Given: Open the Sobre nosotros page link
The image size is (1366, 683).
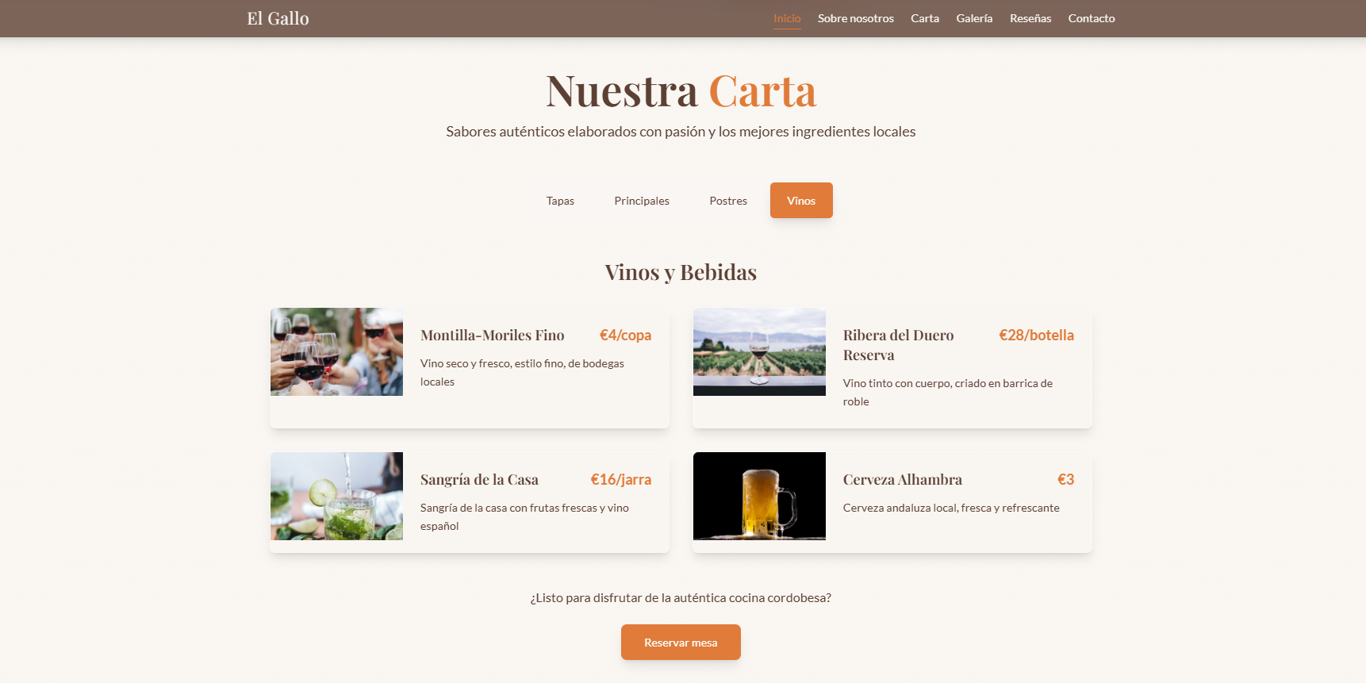Looking at the screenshot, I should pyautogui.click(x=855, y=18).
